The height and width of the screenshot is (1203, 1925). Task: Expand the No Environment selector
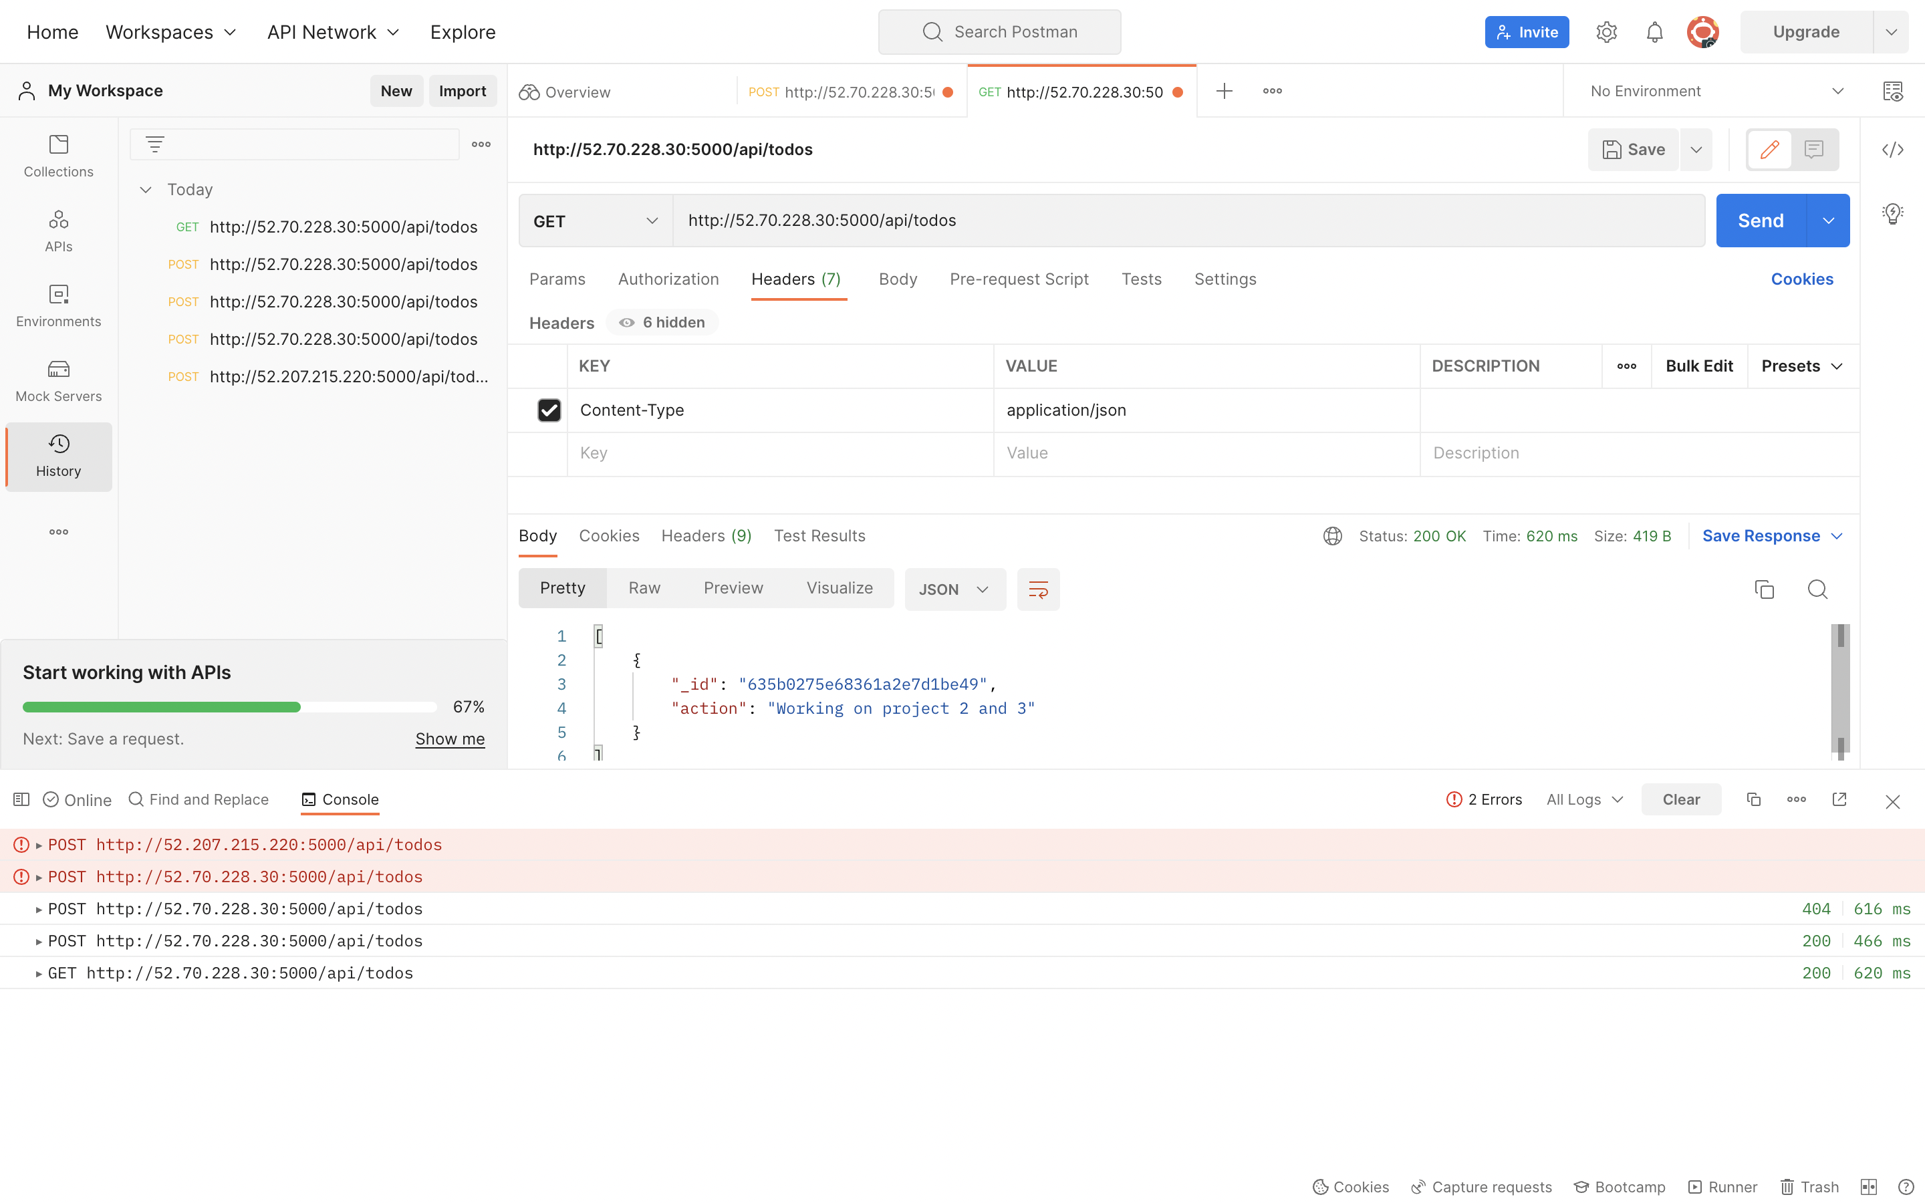click(x=1716, y=92)
